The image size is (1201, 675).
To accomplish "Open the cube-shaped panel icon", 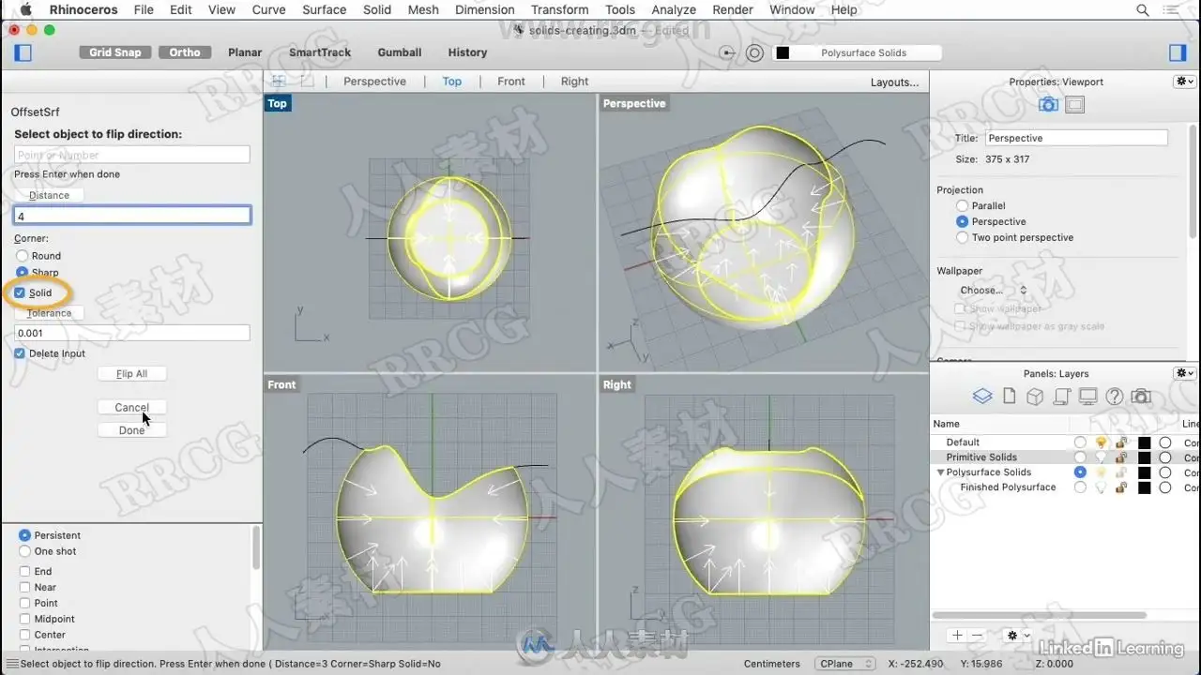I will tap(1035, 397).
